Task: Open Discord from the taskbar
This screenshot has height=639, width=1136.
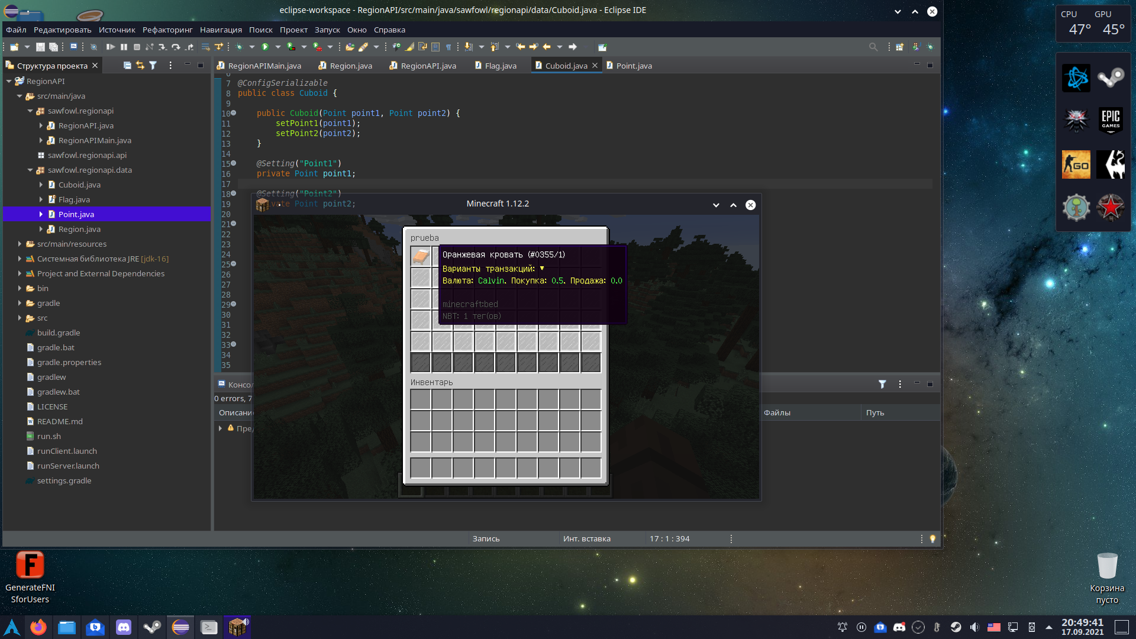Action: click(124, 627)
